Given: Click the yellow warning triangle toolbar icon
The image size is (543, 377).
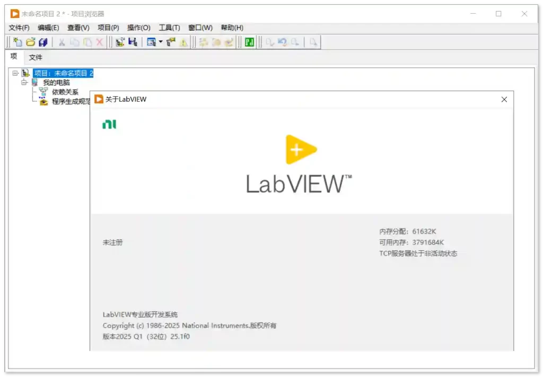Looking at the screenshot, I should 183,42.
